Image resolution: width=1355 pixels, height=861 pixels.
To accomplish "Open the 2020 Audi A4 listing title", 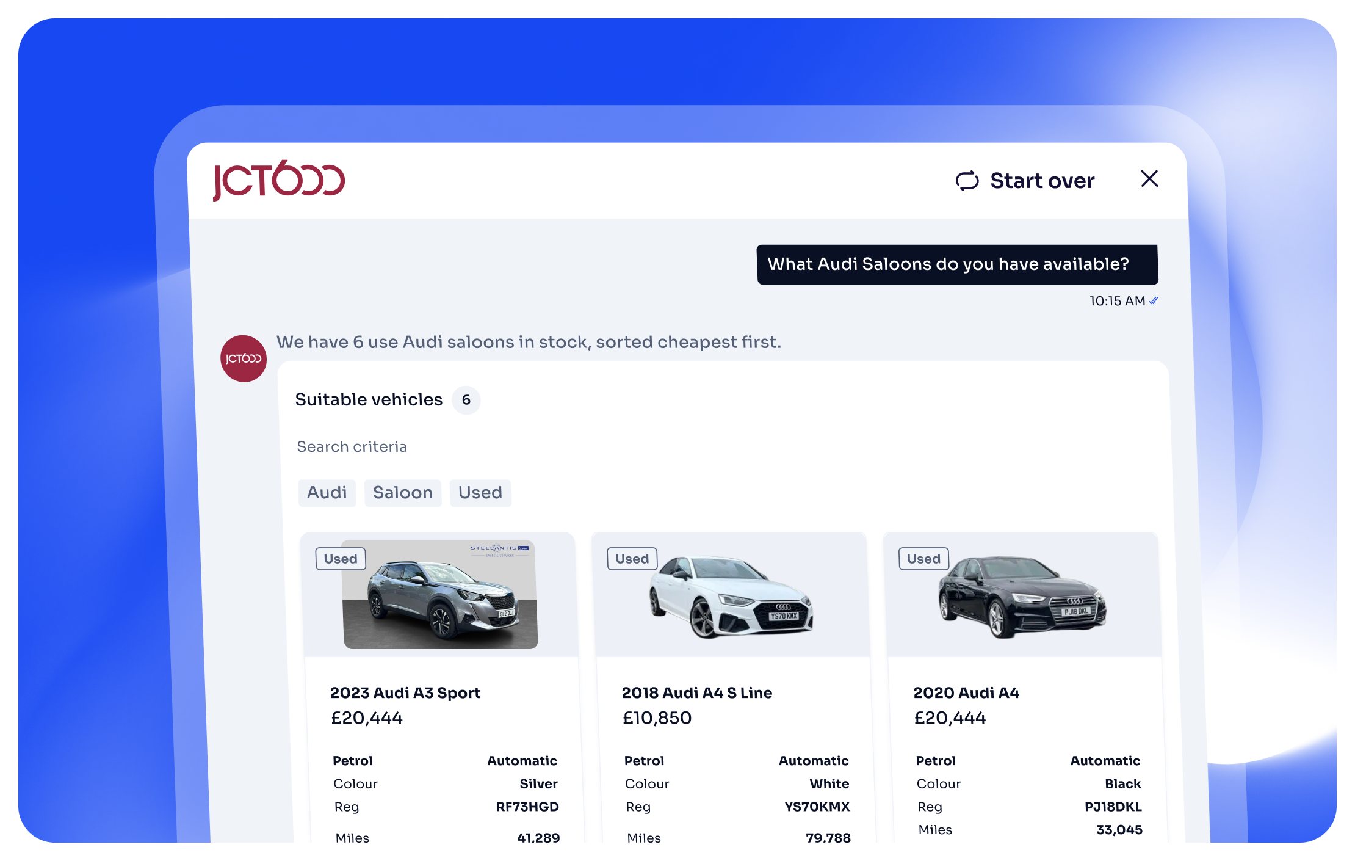I will pyautogui.click(x=966, y=693).
